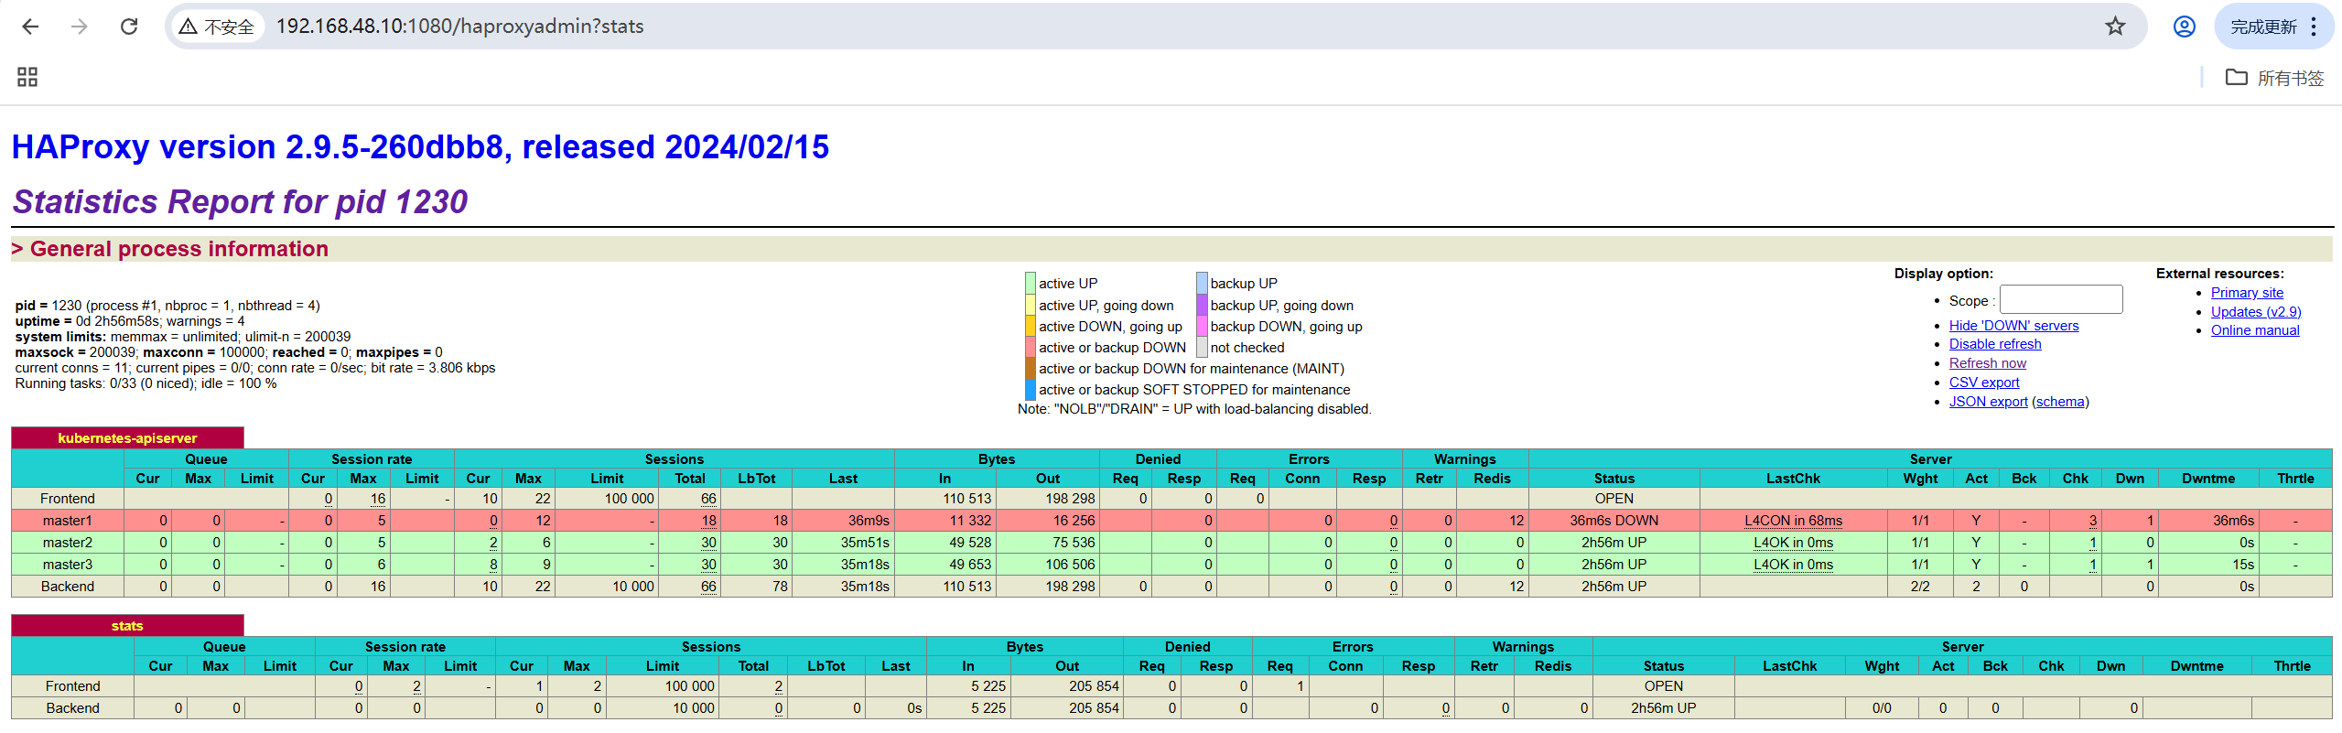Click HAProxy version heading text
This screenshot has height=733, width=2342.
pyautogui.click(x=420, y=147)
